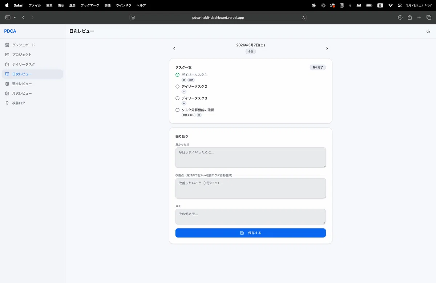The height and width of the screenshot is (283, 436).
Task: Focus the メモ text area
Action: [x=250, y=217]
